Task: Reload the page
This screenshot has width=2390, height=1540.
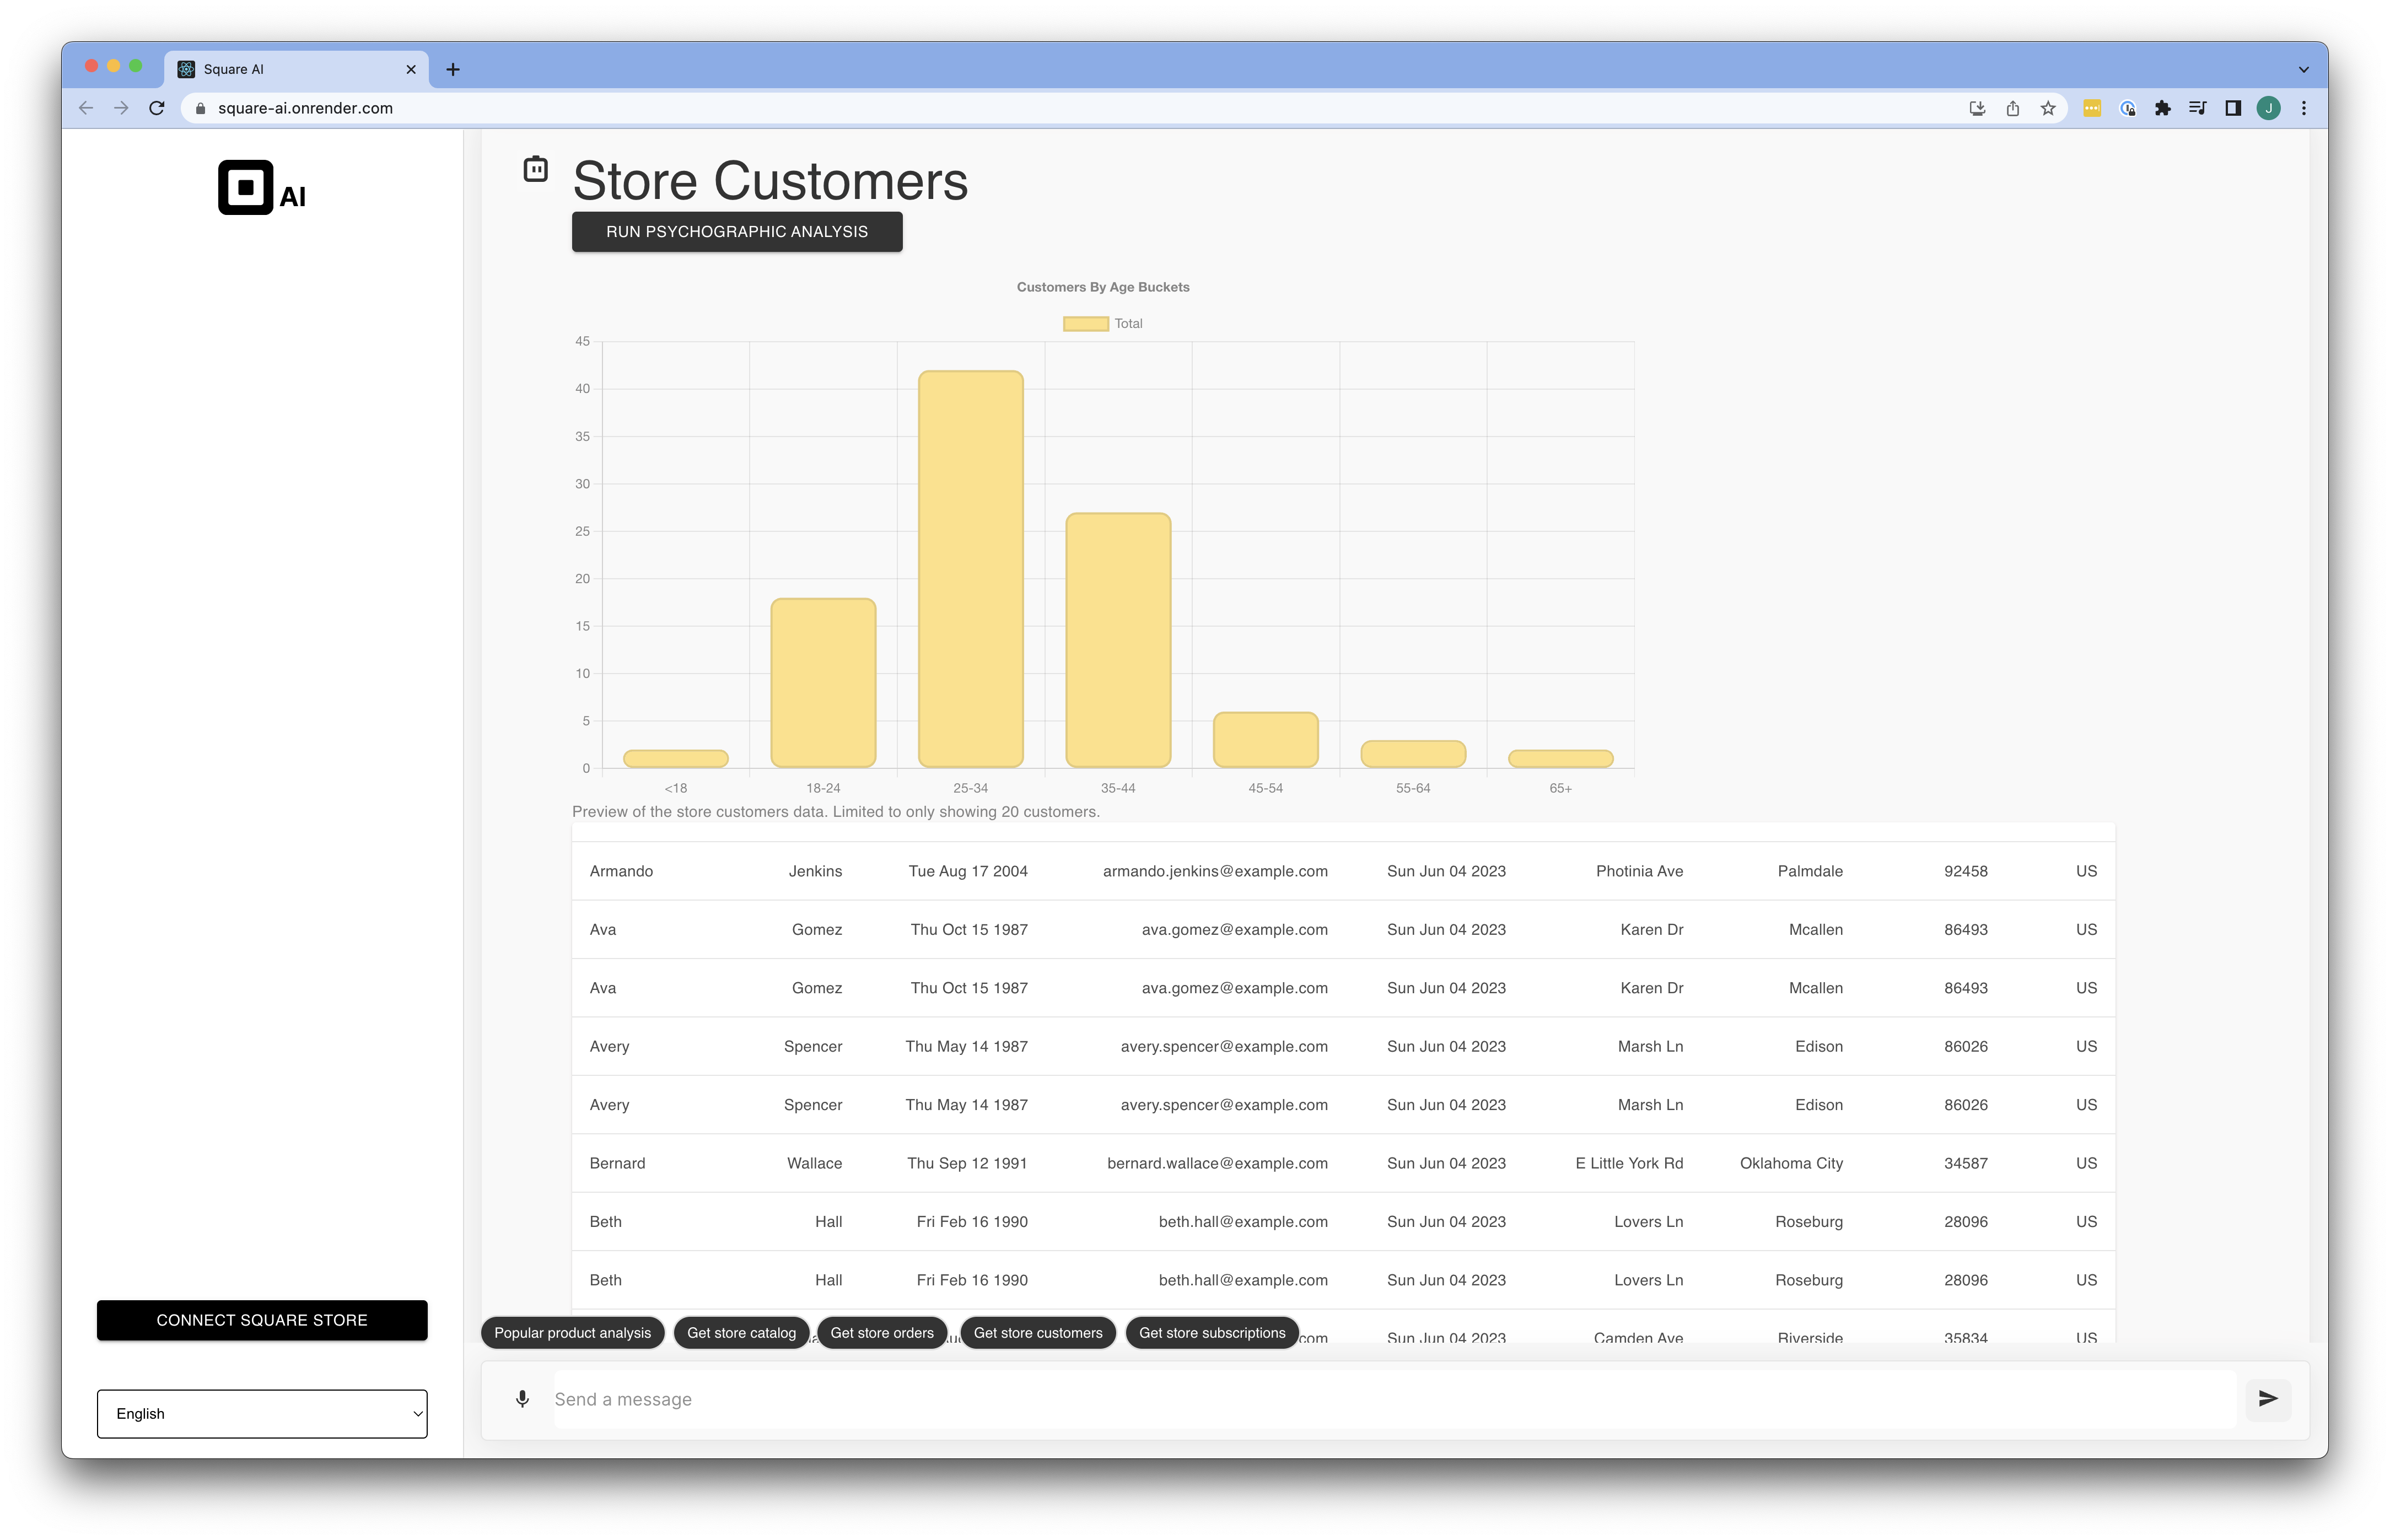Action: tap(157, 108)
